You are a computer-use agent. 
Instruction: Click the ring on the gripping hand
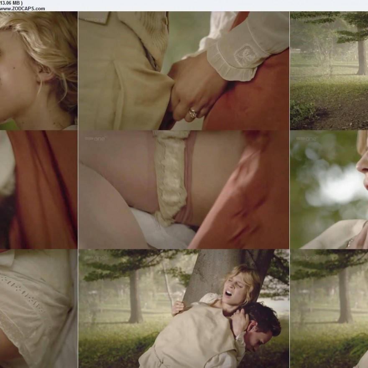(x=193, y=113)
